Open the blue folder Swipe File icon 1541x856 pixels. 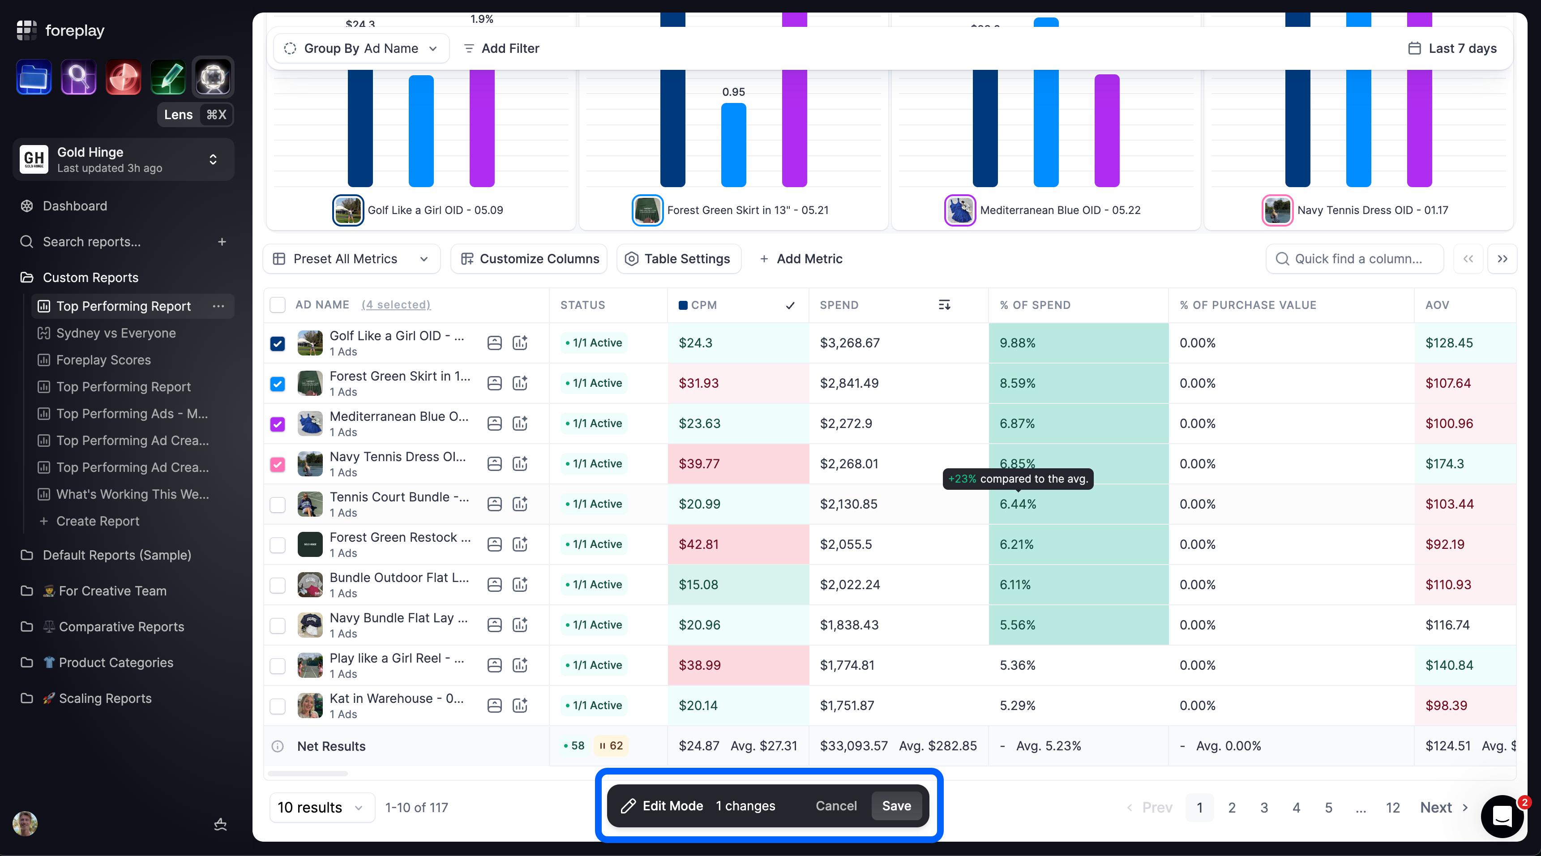coord(34,77)
